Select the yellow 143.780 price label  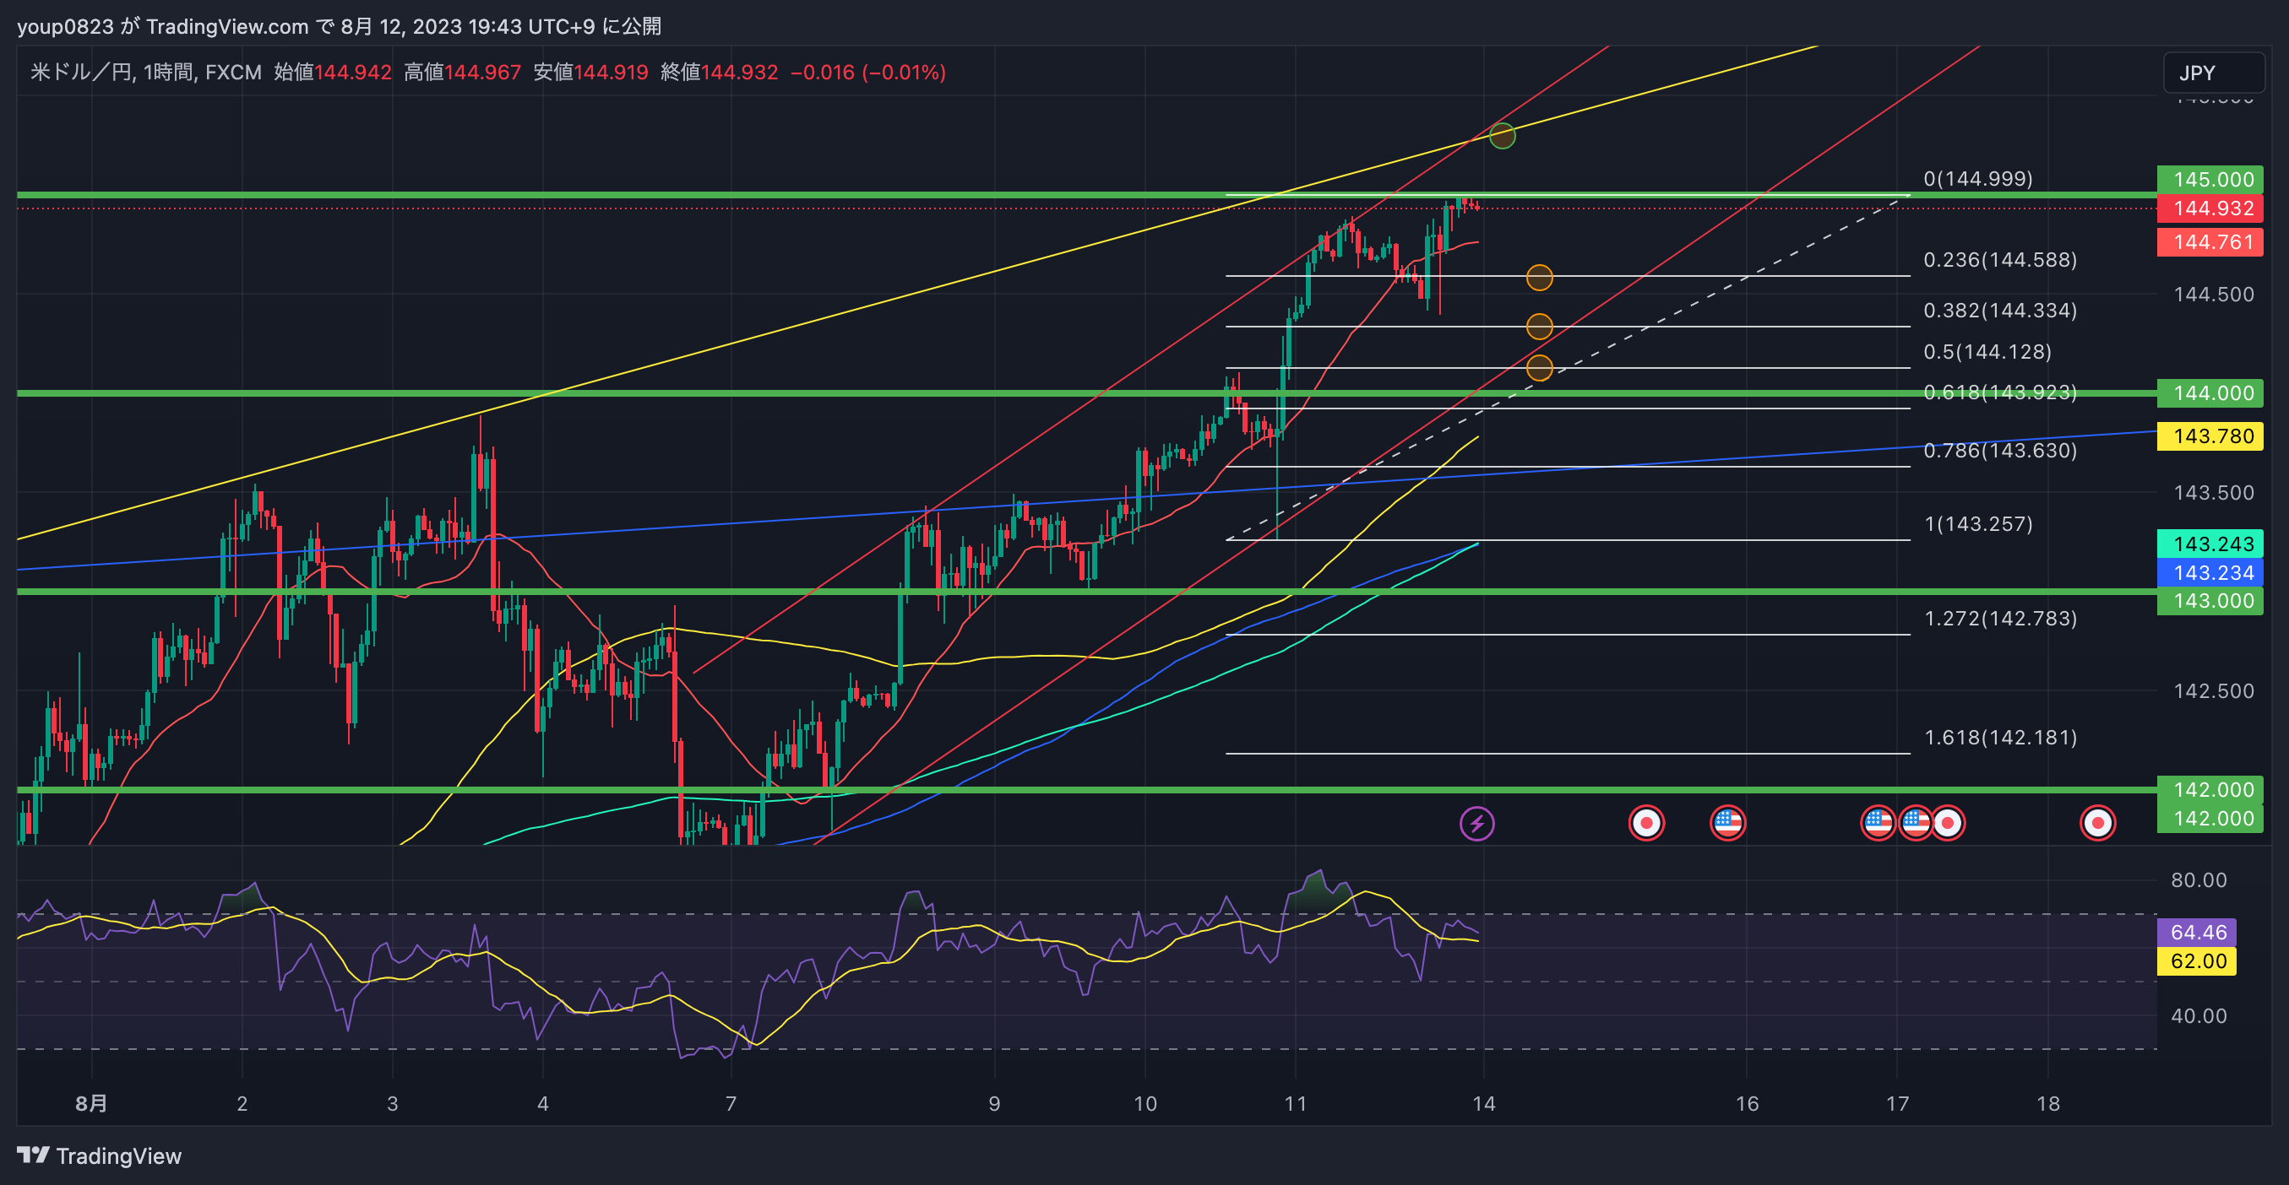tap(2210, 436)
